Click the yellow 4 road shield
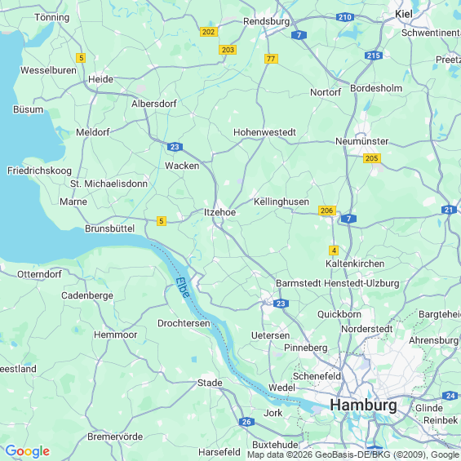Screen dimensions: 461x461 point(334,250)
